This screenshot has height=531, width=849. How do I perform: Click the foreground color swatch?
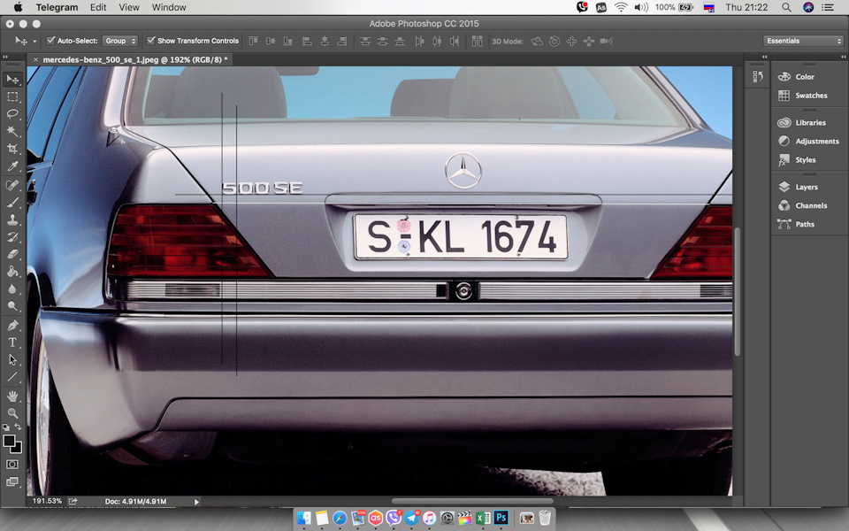click(9, 441)
